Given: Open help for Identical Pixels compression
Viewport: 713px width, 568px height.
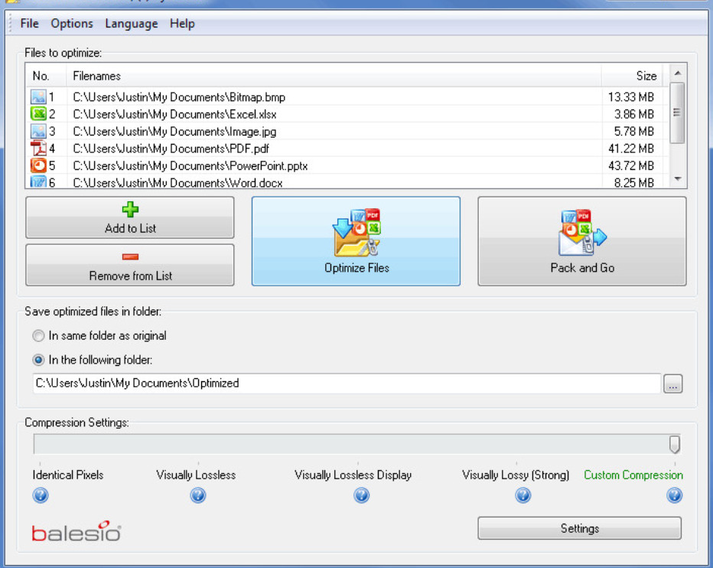Looking at the screenshot, I should (x=41, y=495).
